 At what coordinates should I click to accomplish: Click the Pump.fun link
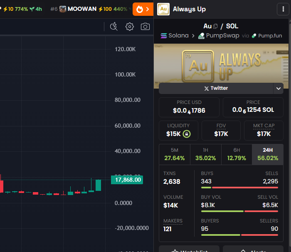point(270,36)
